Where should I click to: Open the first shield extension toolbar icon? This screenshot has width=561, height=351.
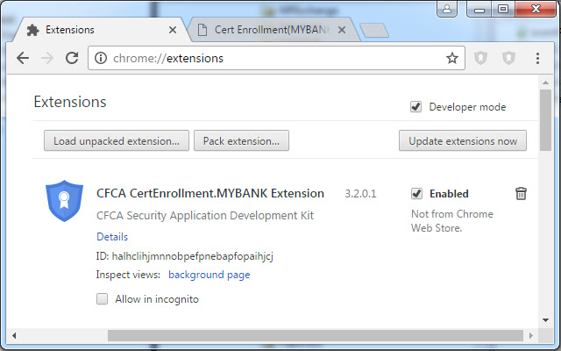tap(480, 58)
